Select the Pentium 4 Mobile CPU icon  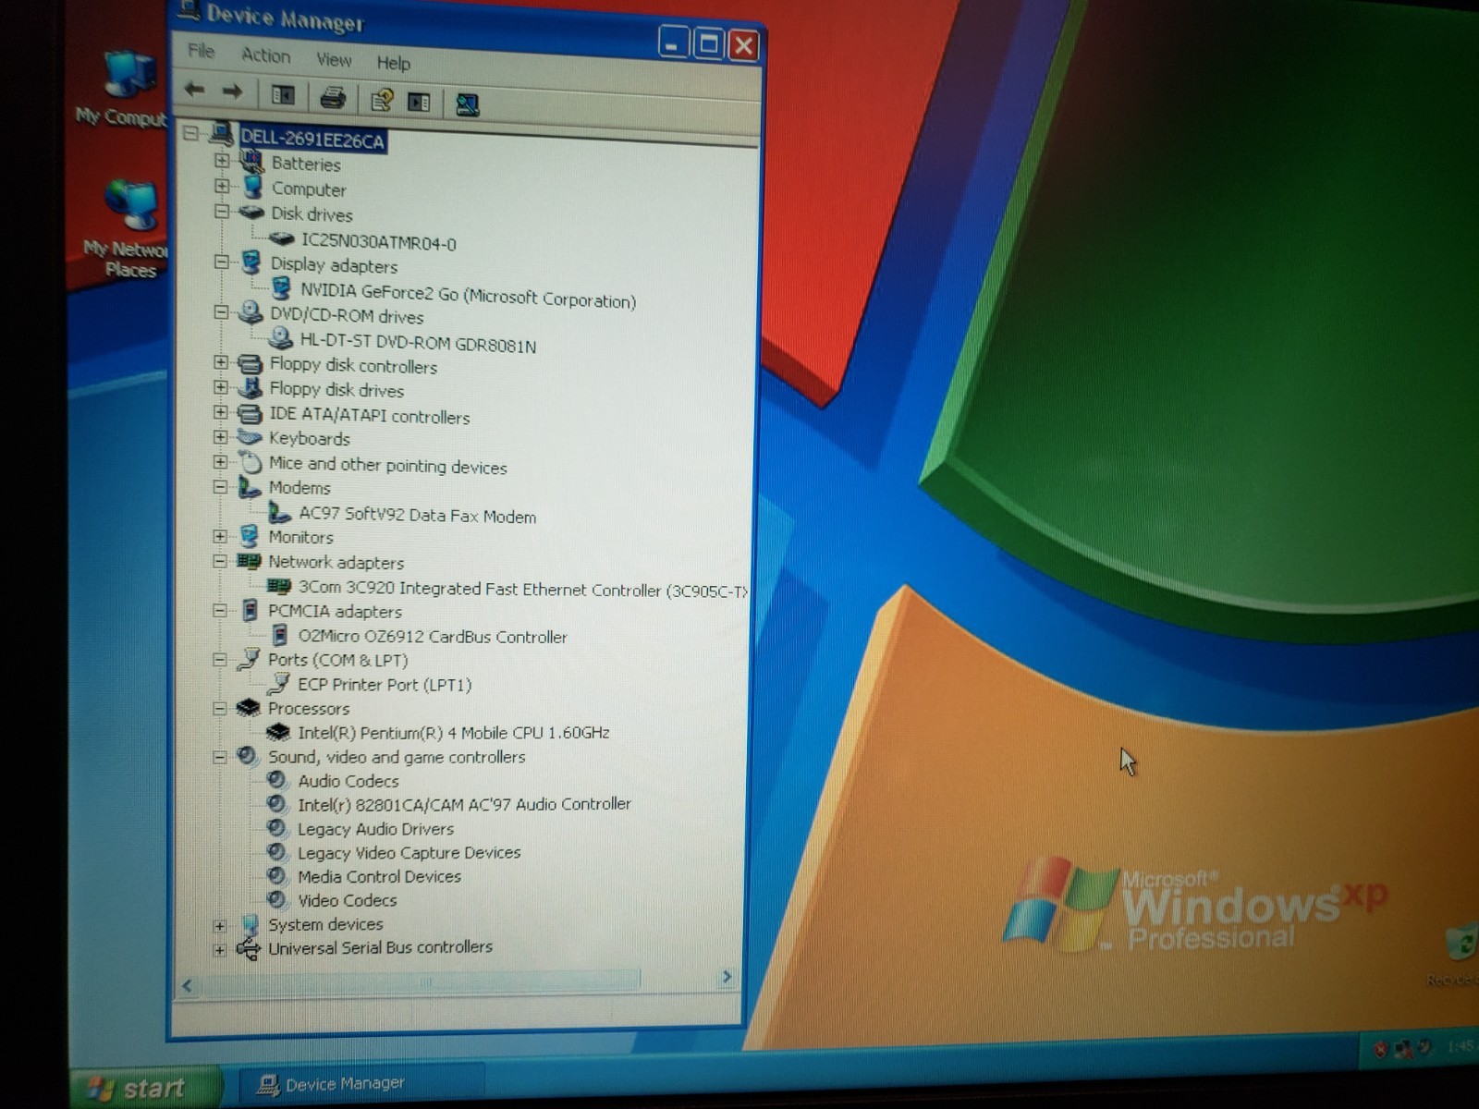click(x=277, y=731)
